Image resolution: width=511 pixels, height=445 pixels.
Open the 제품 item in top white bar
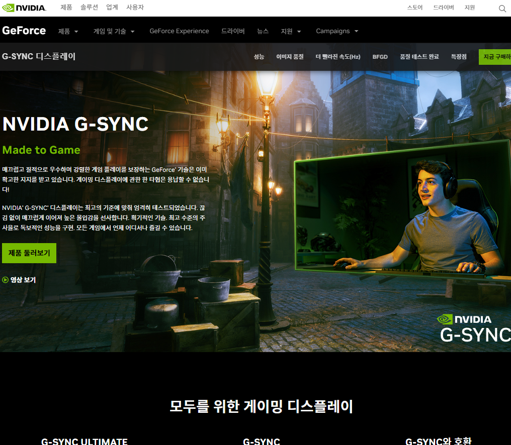click(66, 7)
